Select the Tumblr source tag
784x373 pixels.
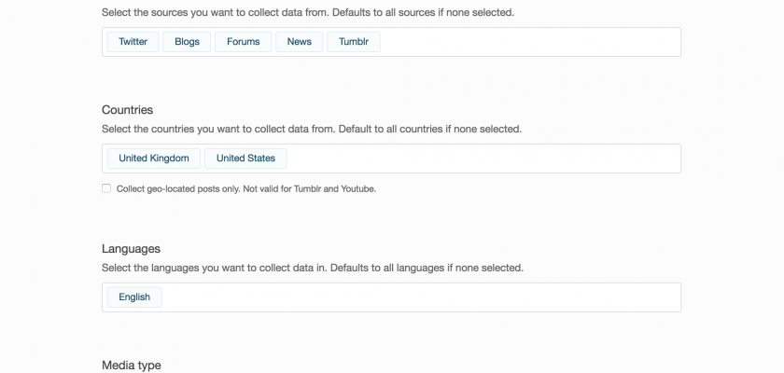(x=354, y=42)
